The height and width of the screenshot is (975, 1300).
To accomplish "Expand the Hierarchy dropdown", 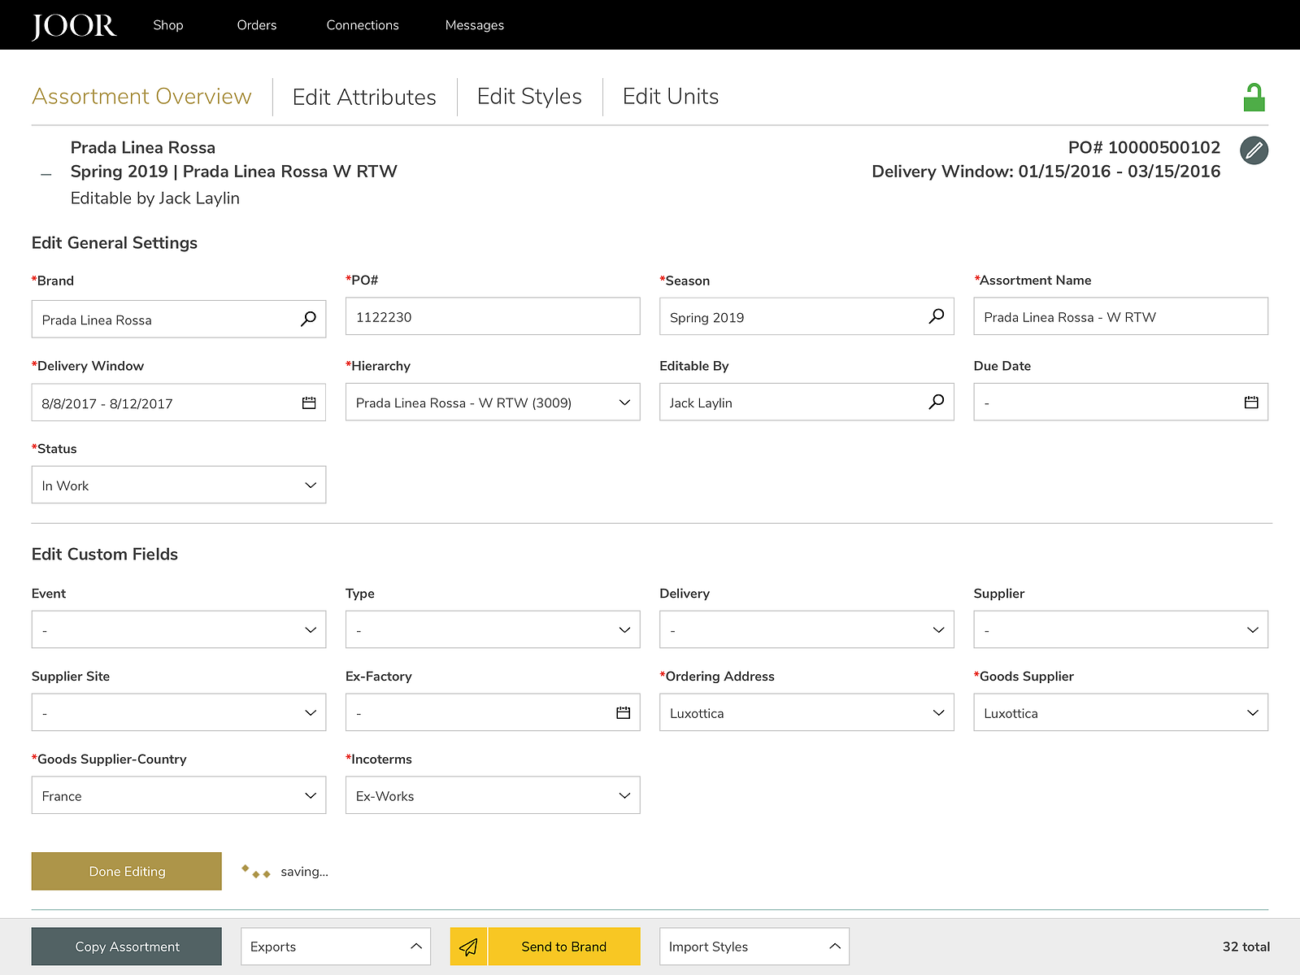I will pos(493,402).
